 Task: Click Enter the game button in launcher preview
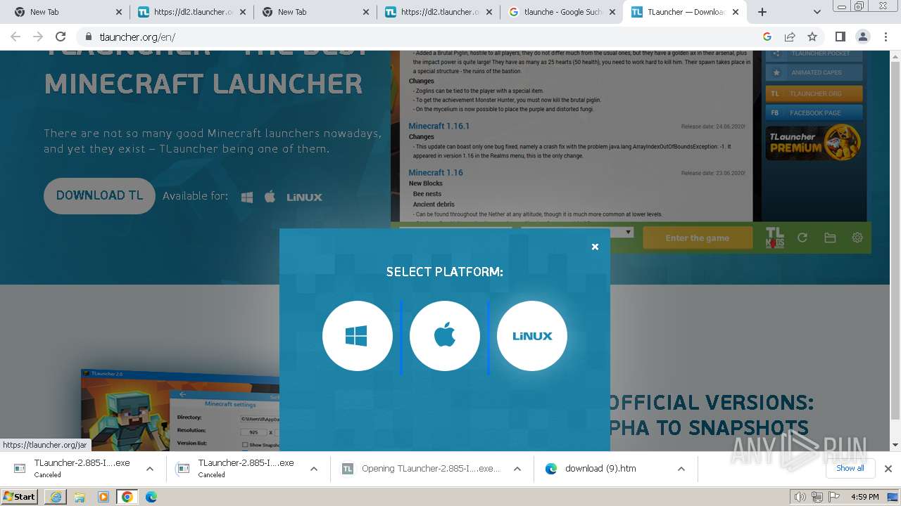698,238
